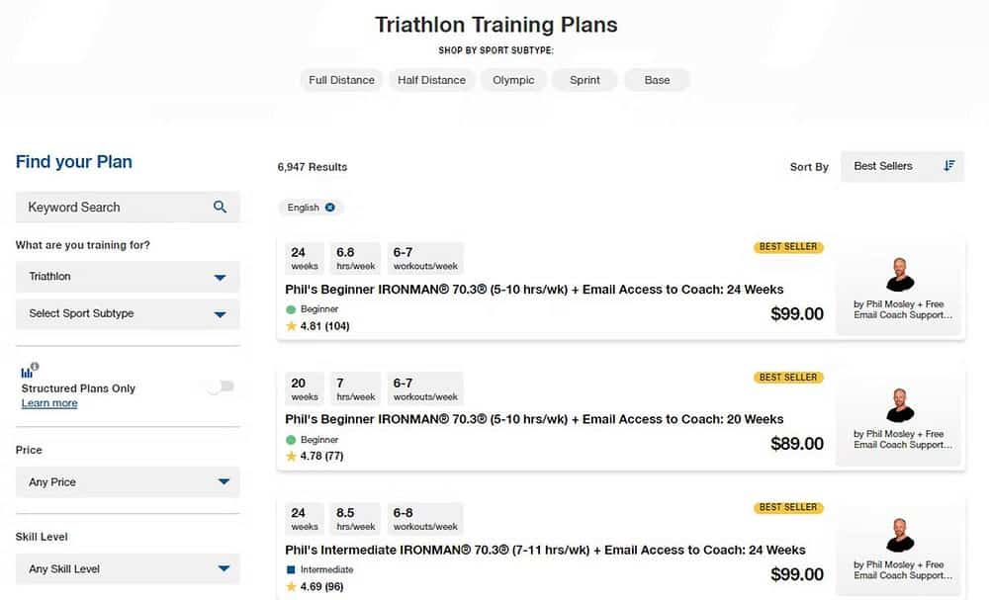Click the star rating 4.81 icon
Image resolution: width=989 pixels, height=600 pixels.
291,326
